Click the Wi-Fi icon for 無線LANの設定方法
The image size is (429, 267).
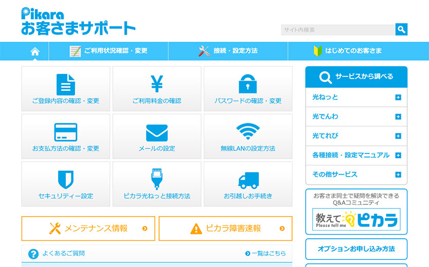click(x=248, y=131)
